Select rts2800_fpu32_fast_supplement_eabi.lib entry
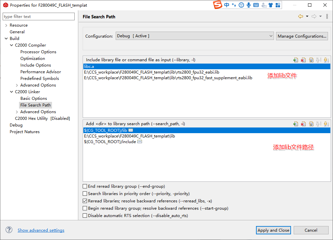The image size is (333, 240). (207, 78)
